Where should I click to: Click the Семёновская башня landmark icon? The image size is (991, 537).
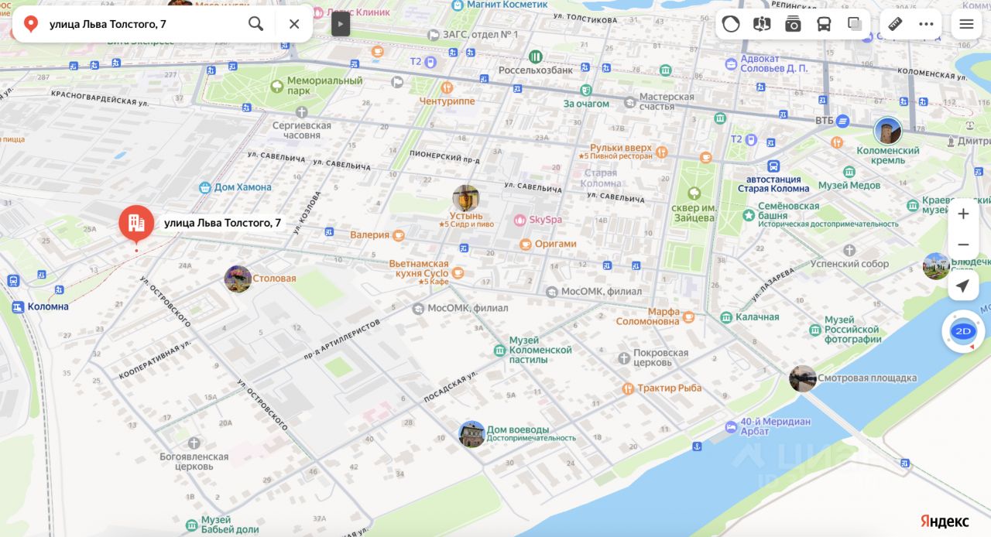[x=748, y=215]
